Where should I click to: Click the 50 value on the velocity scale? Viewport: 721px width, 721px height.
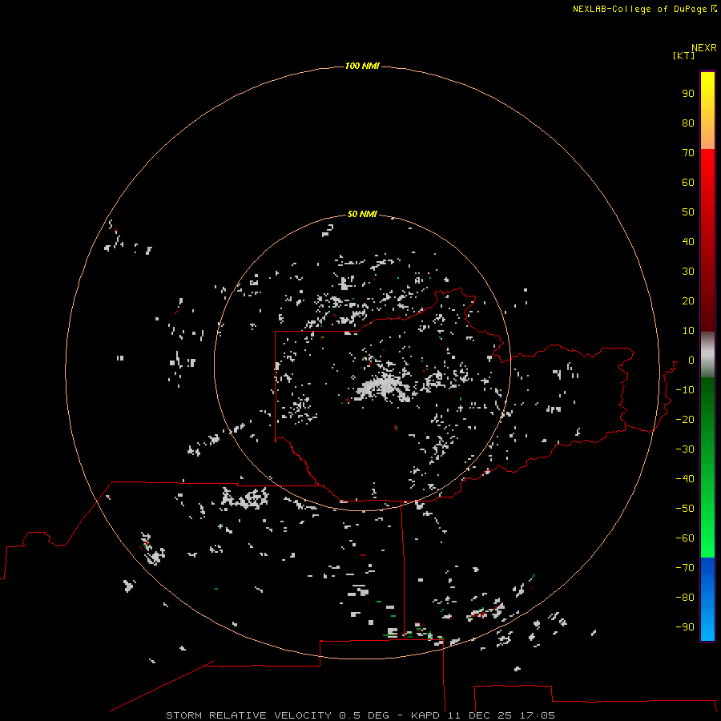pyautogui.click(x=688, y=212)
